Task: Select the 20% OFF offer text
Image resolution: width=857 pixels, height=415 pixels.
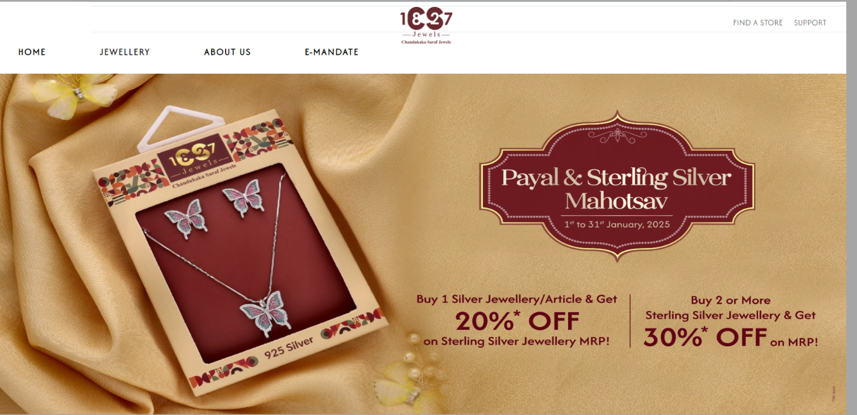Action: click(517, 322)
